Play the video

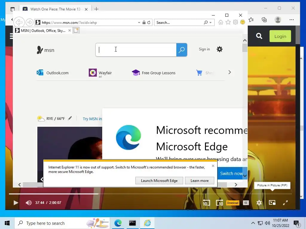point(16,203)
